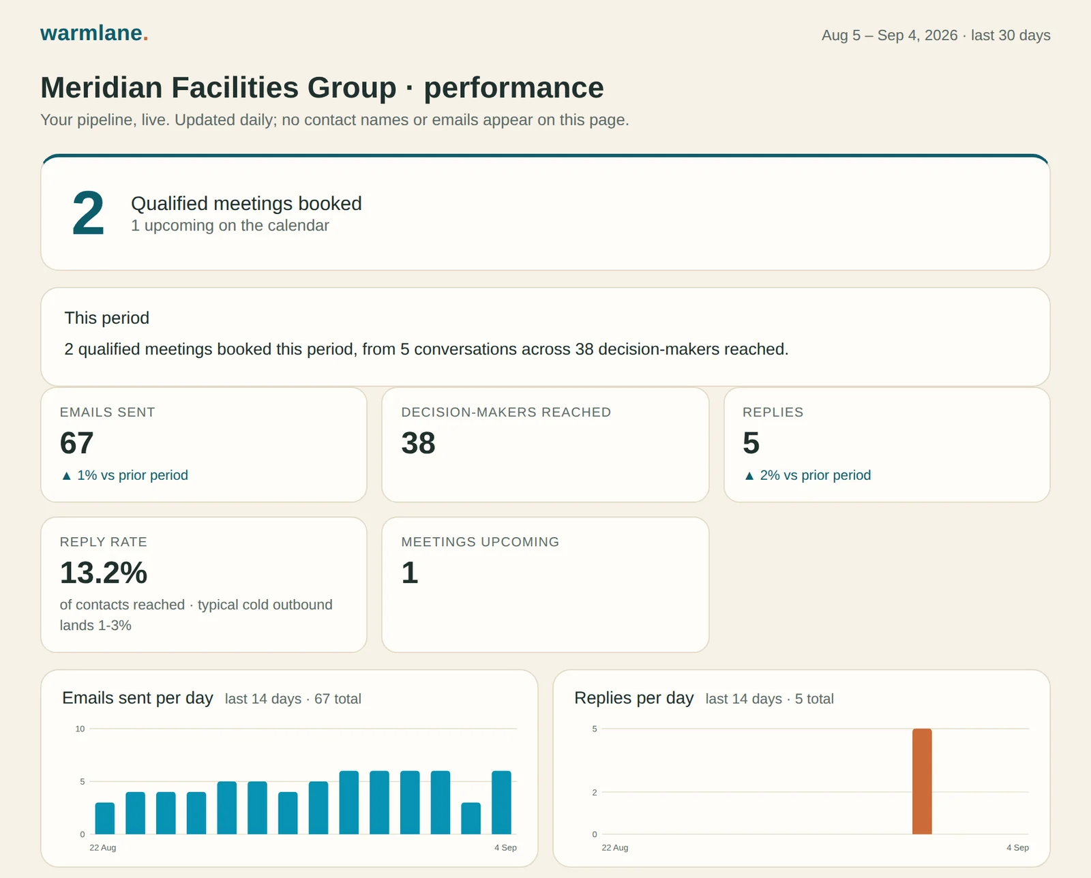
Task: Click the 10 y-axis label in Emails sent chart
Action: point(80,729)
